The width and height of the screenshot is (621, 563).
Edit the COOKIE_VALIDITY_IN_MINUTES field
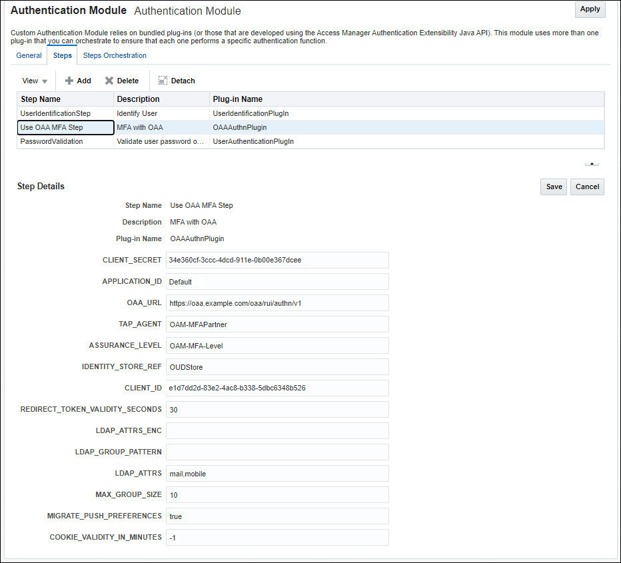[277, 538]
